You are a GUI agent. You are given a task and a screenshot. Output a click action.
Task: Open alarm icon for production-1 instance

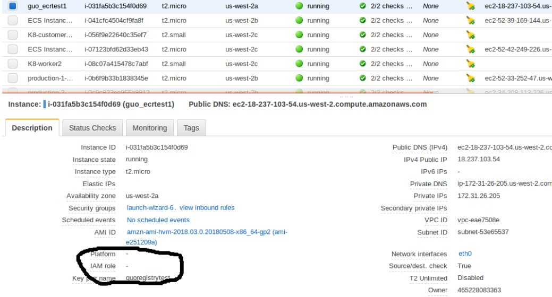[470, 78]
